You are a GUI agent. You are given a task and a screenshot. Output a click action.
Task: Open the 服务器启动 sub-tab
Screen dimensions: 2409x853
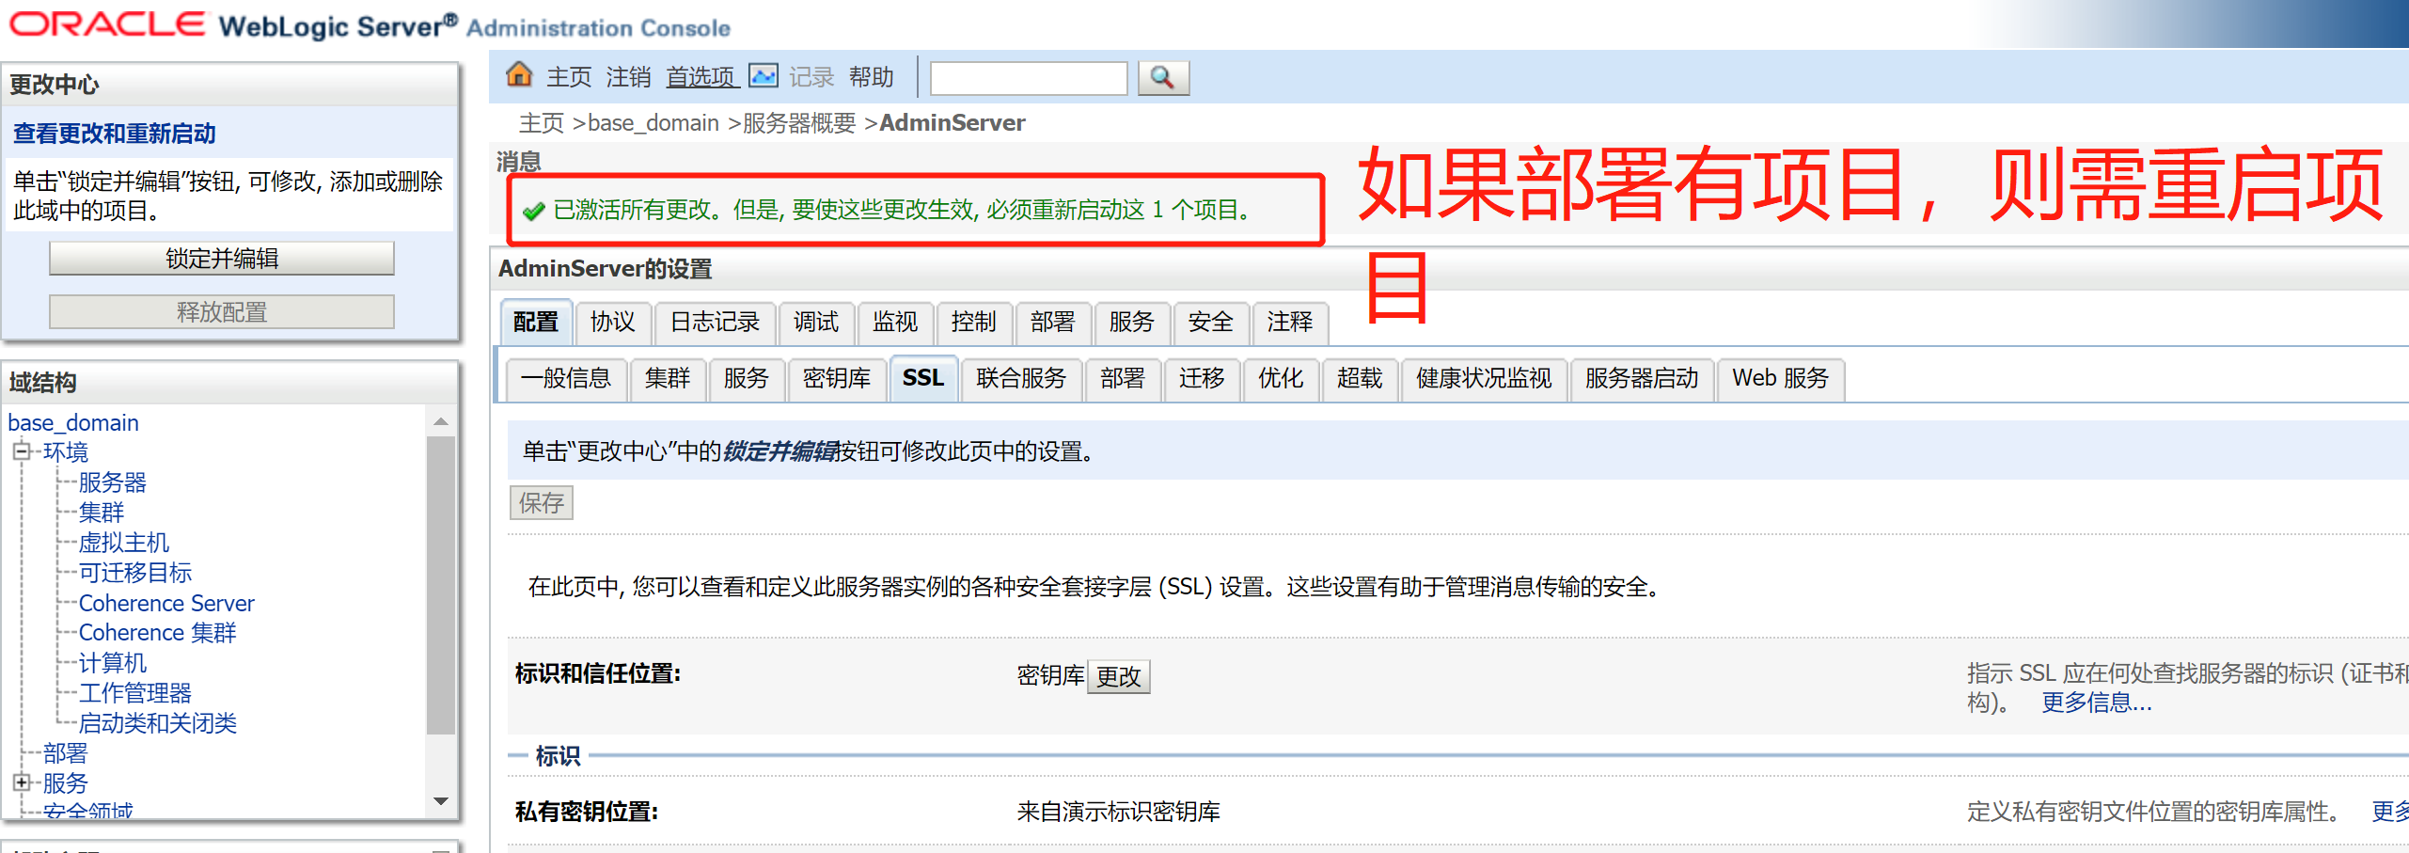click(x=1642, y=379)
